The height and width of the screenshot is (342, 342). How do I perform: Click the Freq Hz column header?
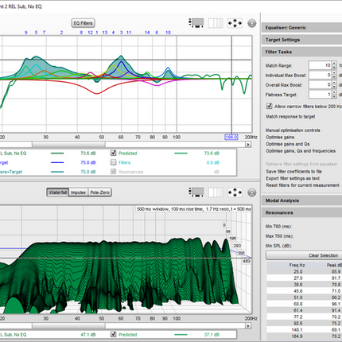297,265
